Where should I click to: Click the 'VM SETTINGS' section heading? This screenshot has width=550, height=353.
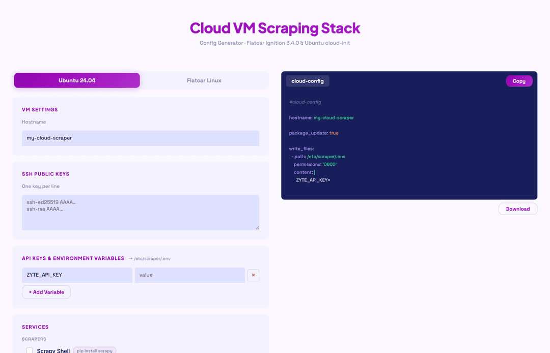40,109
